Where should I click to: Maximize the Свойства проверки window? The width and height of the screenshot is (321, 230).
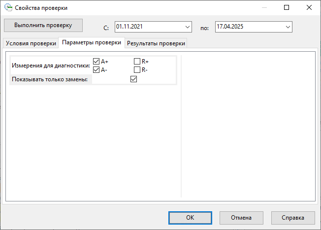click(x=287, y=8)
